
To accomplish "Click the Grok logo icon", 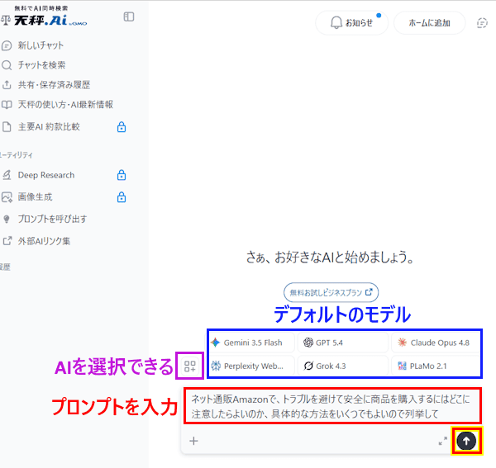I will pos(308,366).
